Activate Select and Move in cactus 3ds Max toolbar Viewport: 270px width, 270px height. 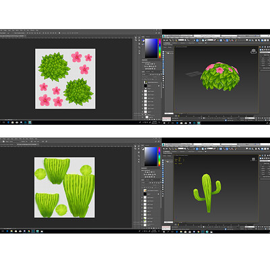[197, 148]
